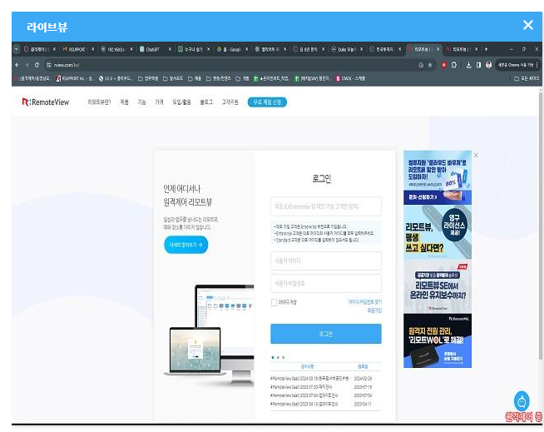Open the 리모트뷰란? menu
This screenshot has width=544, height=432.
pos(99,102)
